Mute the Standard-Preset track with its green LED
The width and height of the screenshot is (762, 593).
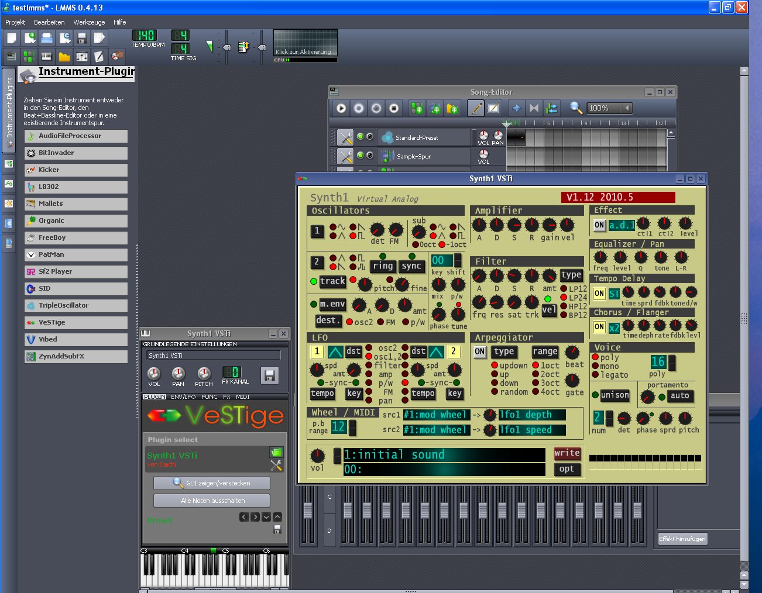coord(361,136)
